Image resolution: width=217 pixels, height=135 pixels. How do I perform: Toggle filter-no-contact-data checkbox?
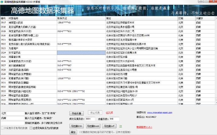point(31,128)
